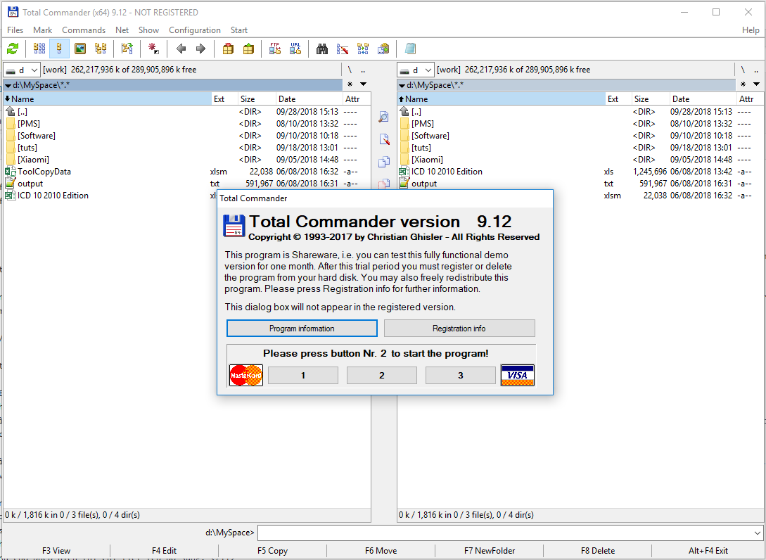This screenshot has width=766, height=560.
Task: Click the F3 View button
Action: tap(56, 551)
